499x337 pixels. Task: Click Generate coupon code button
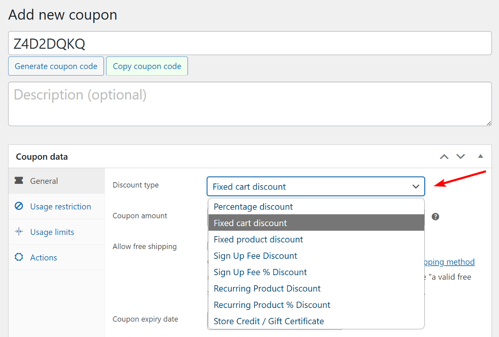pos(56,66)
